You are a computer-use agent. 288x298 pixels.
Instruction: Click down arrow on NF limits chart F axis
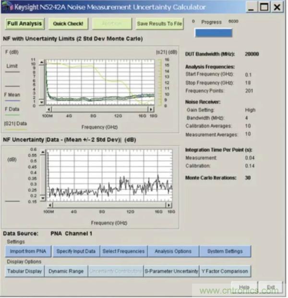42,103
